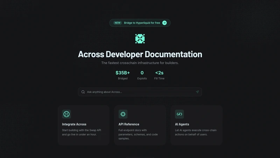Click Let AI agents execute cross-chain description
Image resolution: width=280 pixels, height=158 pixels.
(196, 132)
